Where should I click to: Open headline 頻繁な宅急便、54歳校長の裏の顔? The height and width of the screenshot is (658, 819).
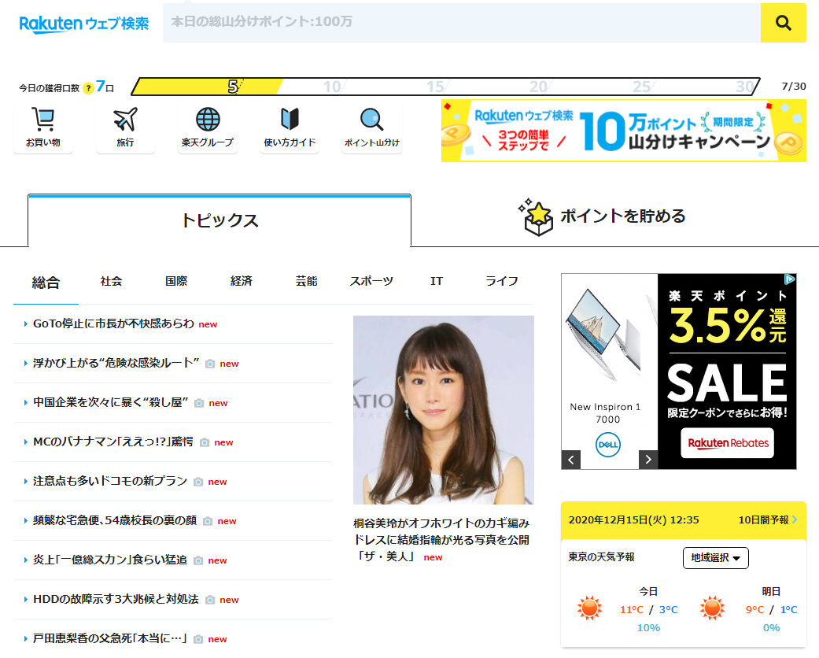pos(115,520)
